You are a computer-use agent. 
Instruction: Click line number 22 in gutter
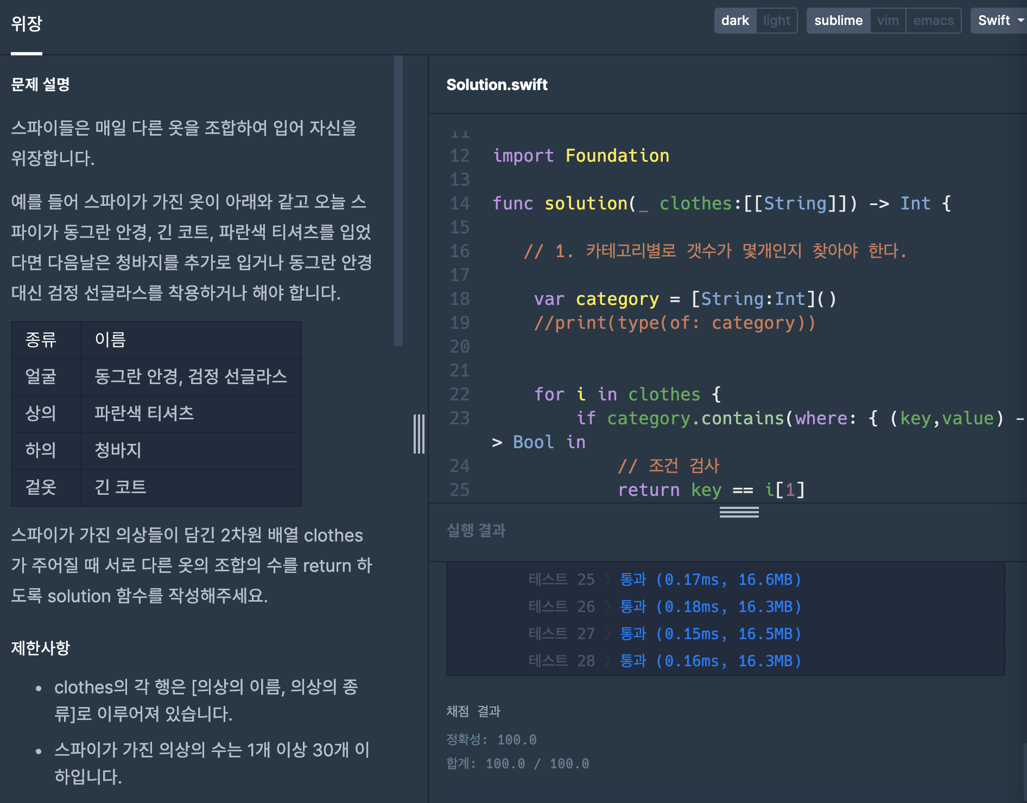tap(460, 394)
